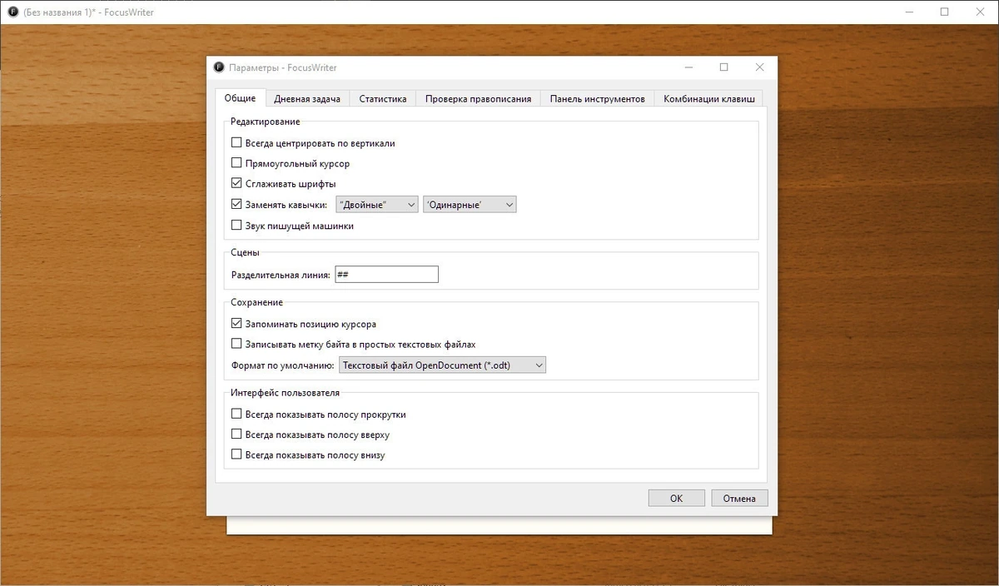Viewport: 999px width, 586px height.
Task: Open the Панель инструментов tab
Action: (597, 99)
